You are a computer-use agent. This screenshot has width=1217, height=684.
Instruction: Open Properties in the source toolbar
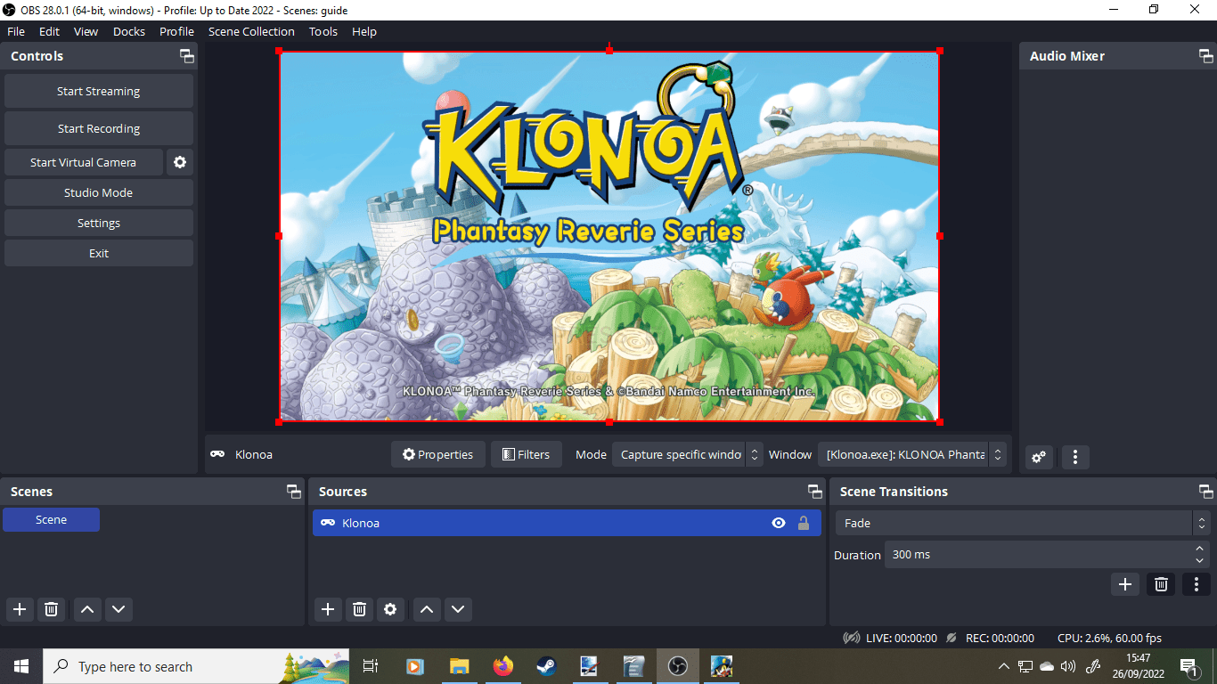click(x=437, y=454)
